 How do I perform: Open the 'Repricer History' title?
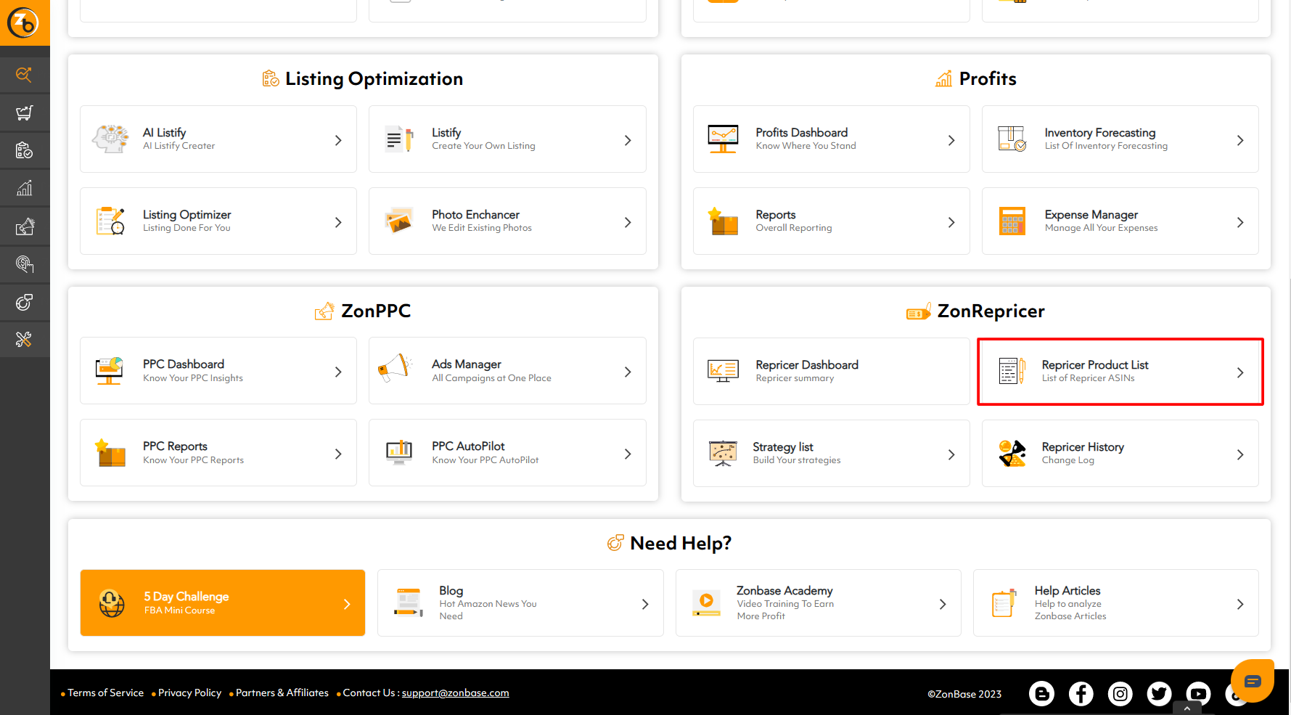[x=1083, y=446]
